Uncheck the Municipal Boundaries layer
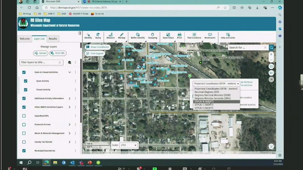 [x=24, y=151]
